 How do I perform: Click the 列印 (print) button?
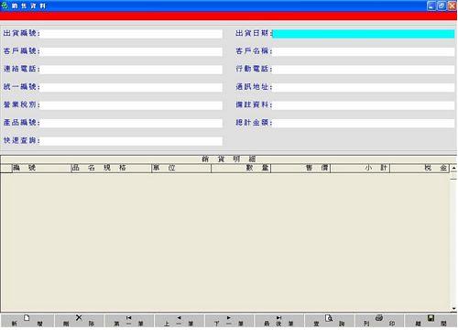pyautogui.click(x=379, y=321)
